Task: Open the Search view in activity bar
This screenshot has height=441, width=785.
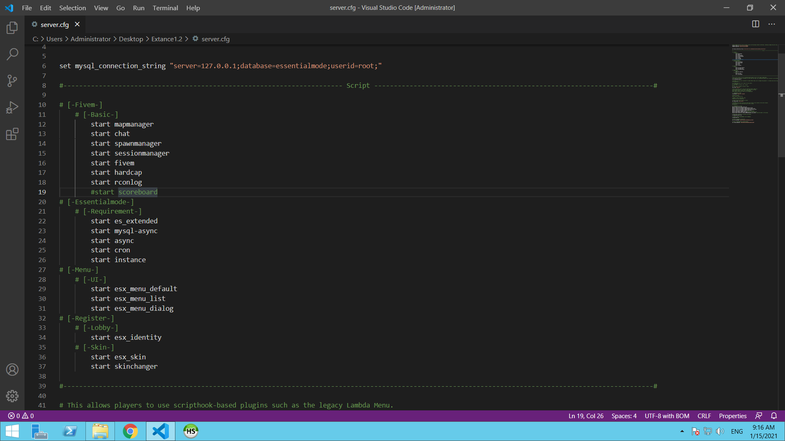Action: (12, 54)
